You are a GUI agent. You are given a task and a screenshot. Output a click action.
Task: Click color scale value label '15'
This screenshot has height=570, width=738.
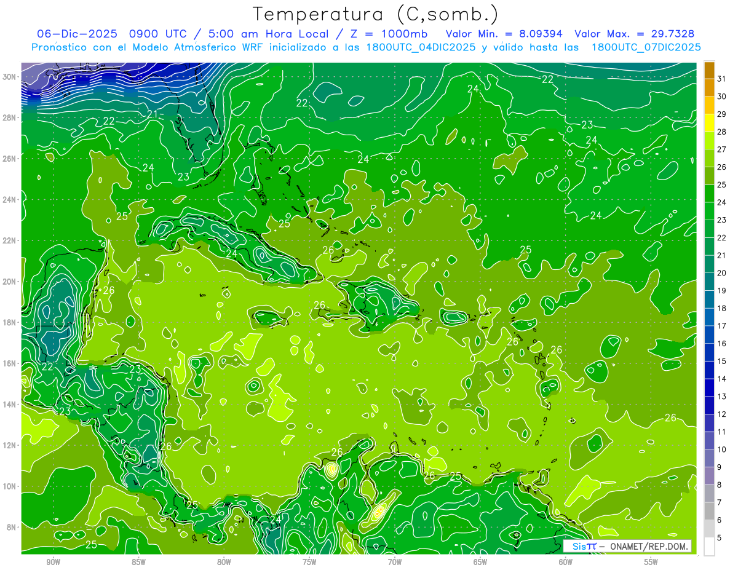(722, 361)
